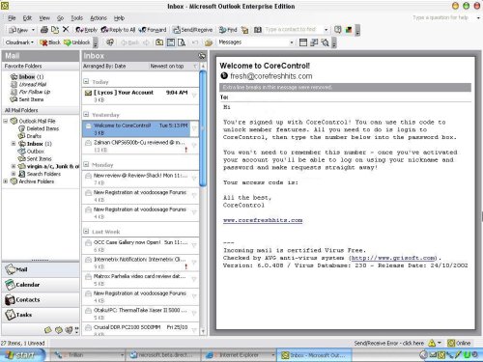Screen dimensions: 483x362
Task: Open the contact search dropdown arrow
Action: (x=326, y=30)
